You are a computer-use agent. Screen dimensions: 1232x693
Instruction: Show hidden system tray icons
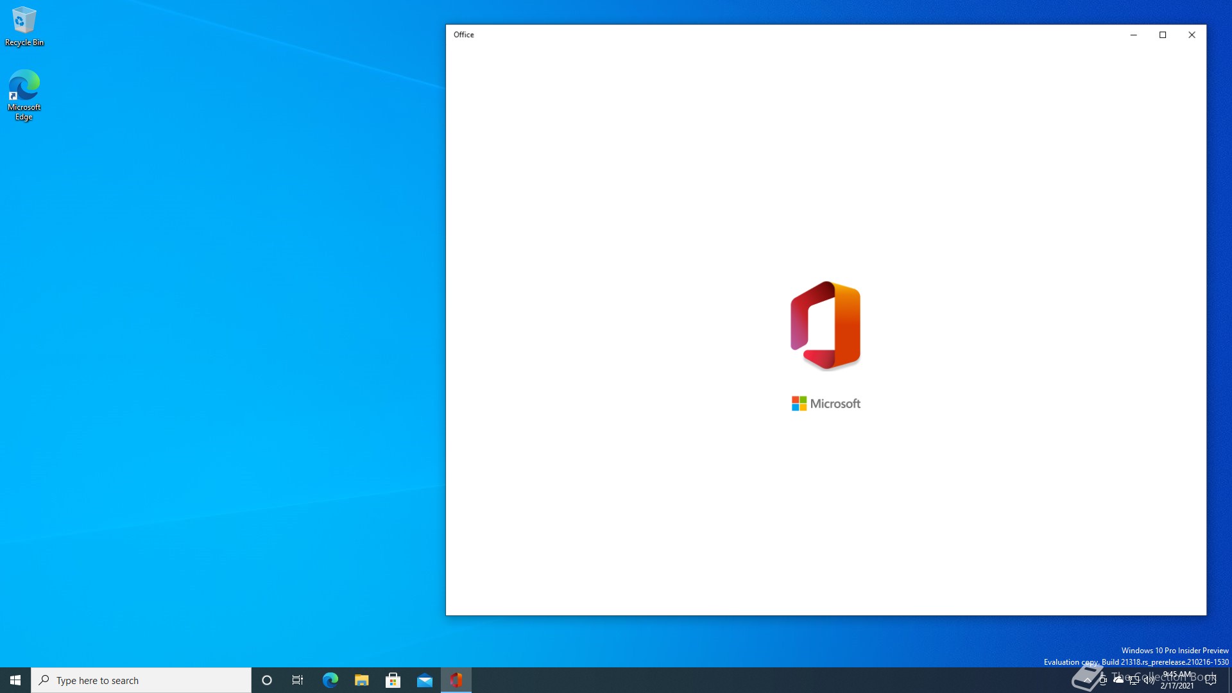1087,680
